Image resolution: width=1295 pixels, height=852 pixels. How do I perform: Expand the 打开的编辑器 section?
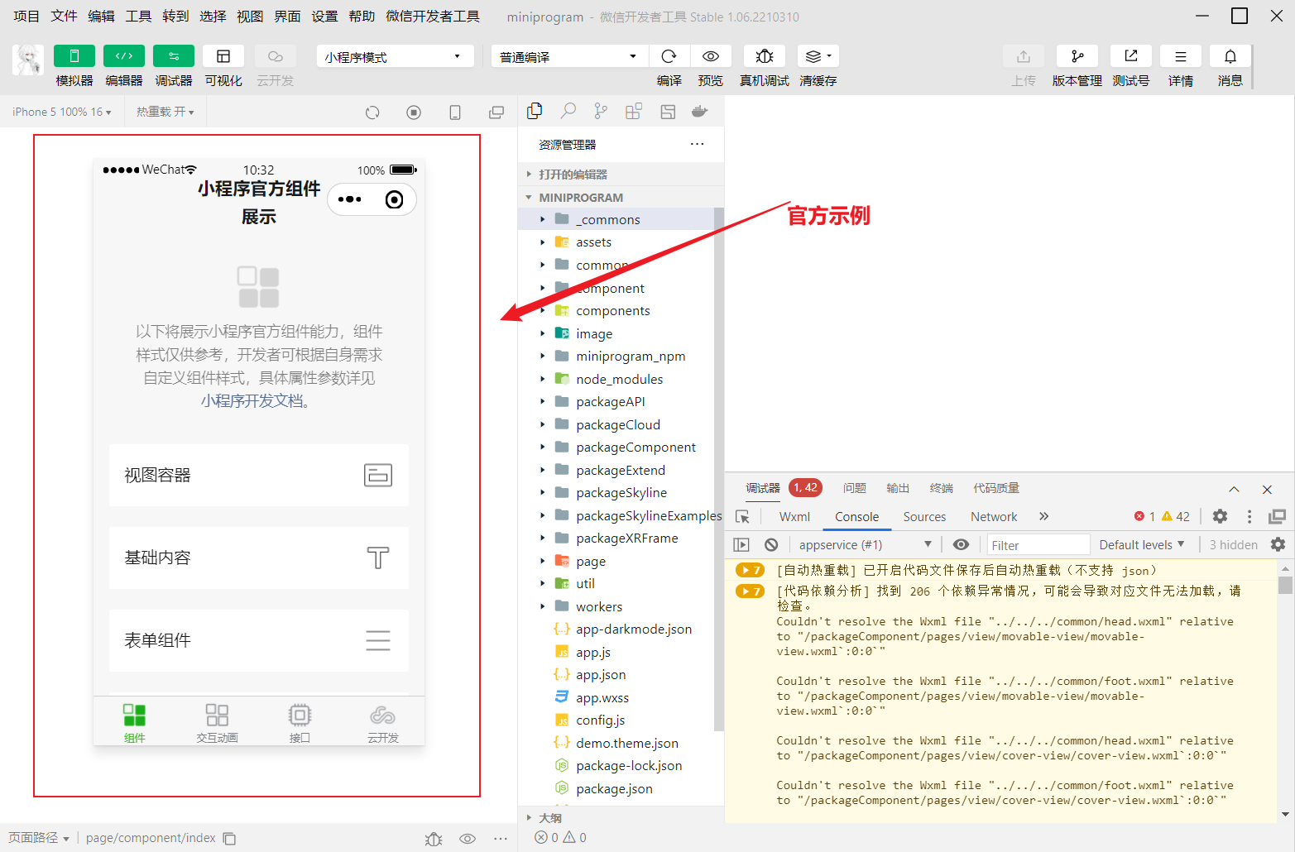pyautogui.click(x=621, y=175)
